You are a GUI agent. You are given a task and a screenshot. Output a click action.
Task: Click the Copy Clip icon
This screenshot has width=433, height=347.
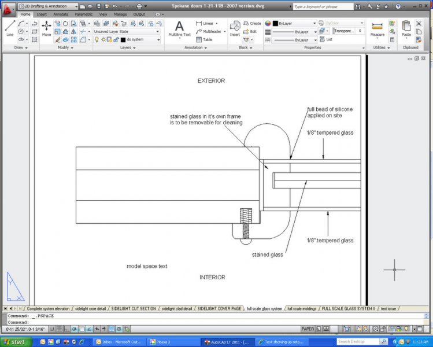pos(419,31)
